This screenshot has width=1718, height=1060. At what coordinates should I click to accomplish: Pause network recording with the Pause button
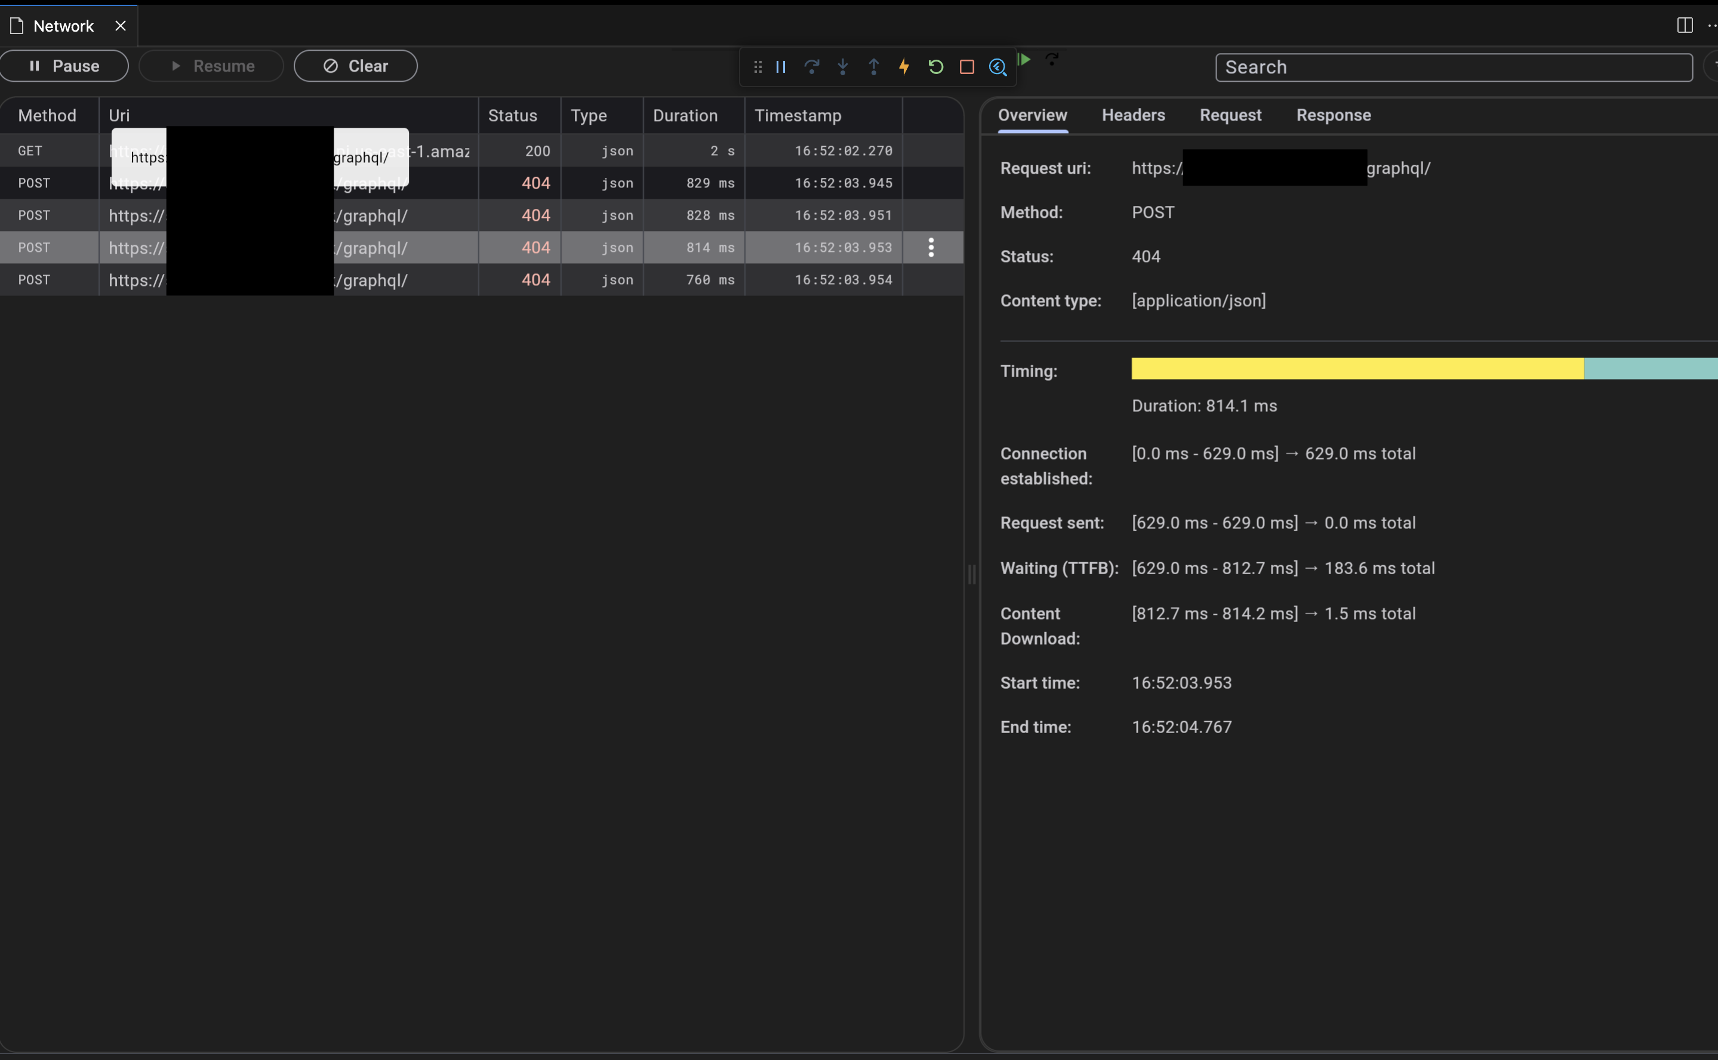[64, 65]
